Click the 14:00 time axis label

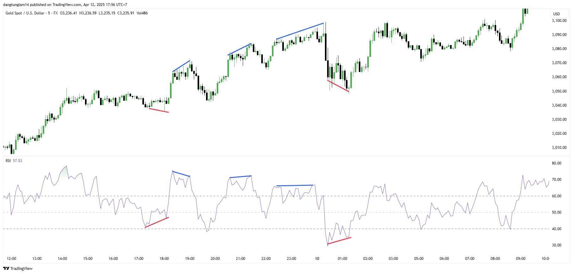62,259
